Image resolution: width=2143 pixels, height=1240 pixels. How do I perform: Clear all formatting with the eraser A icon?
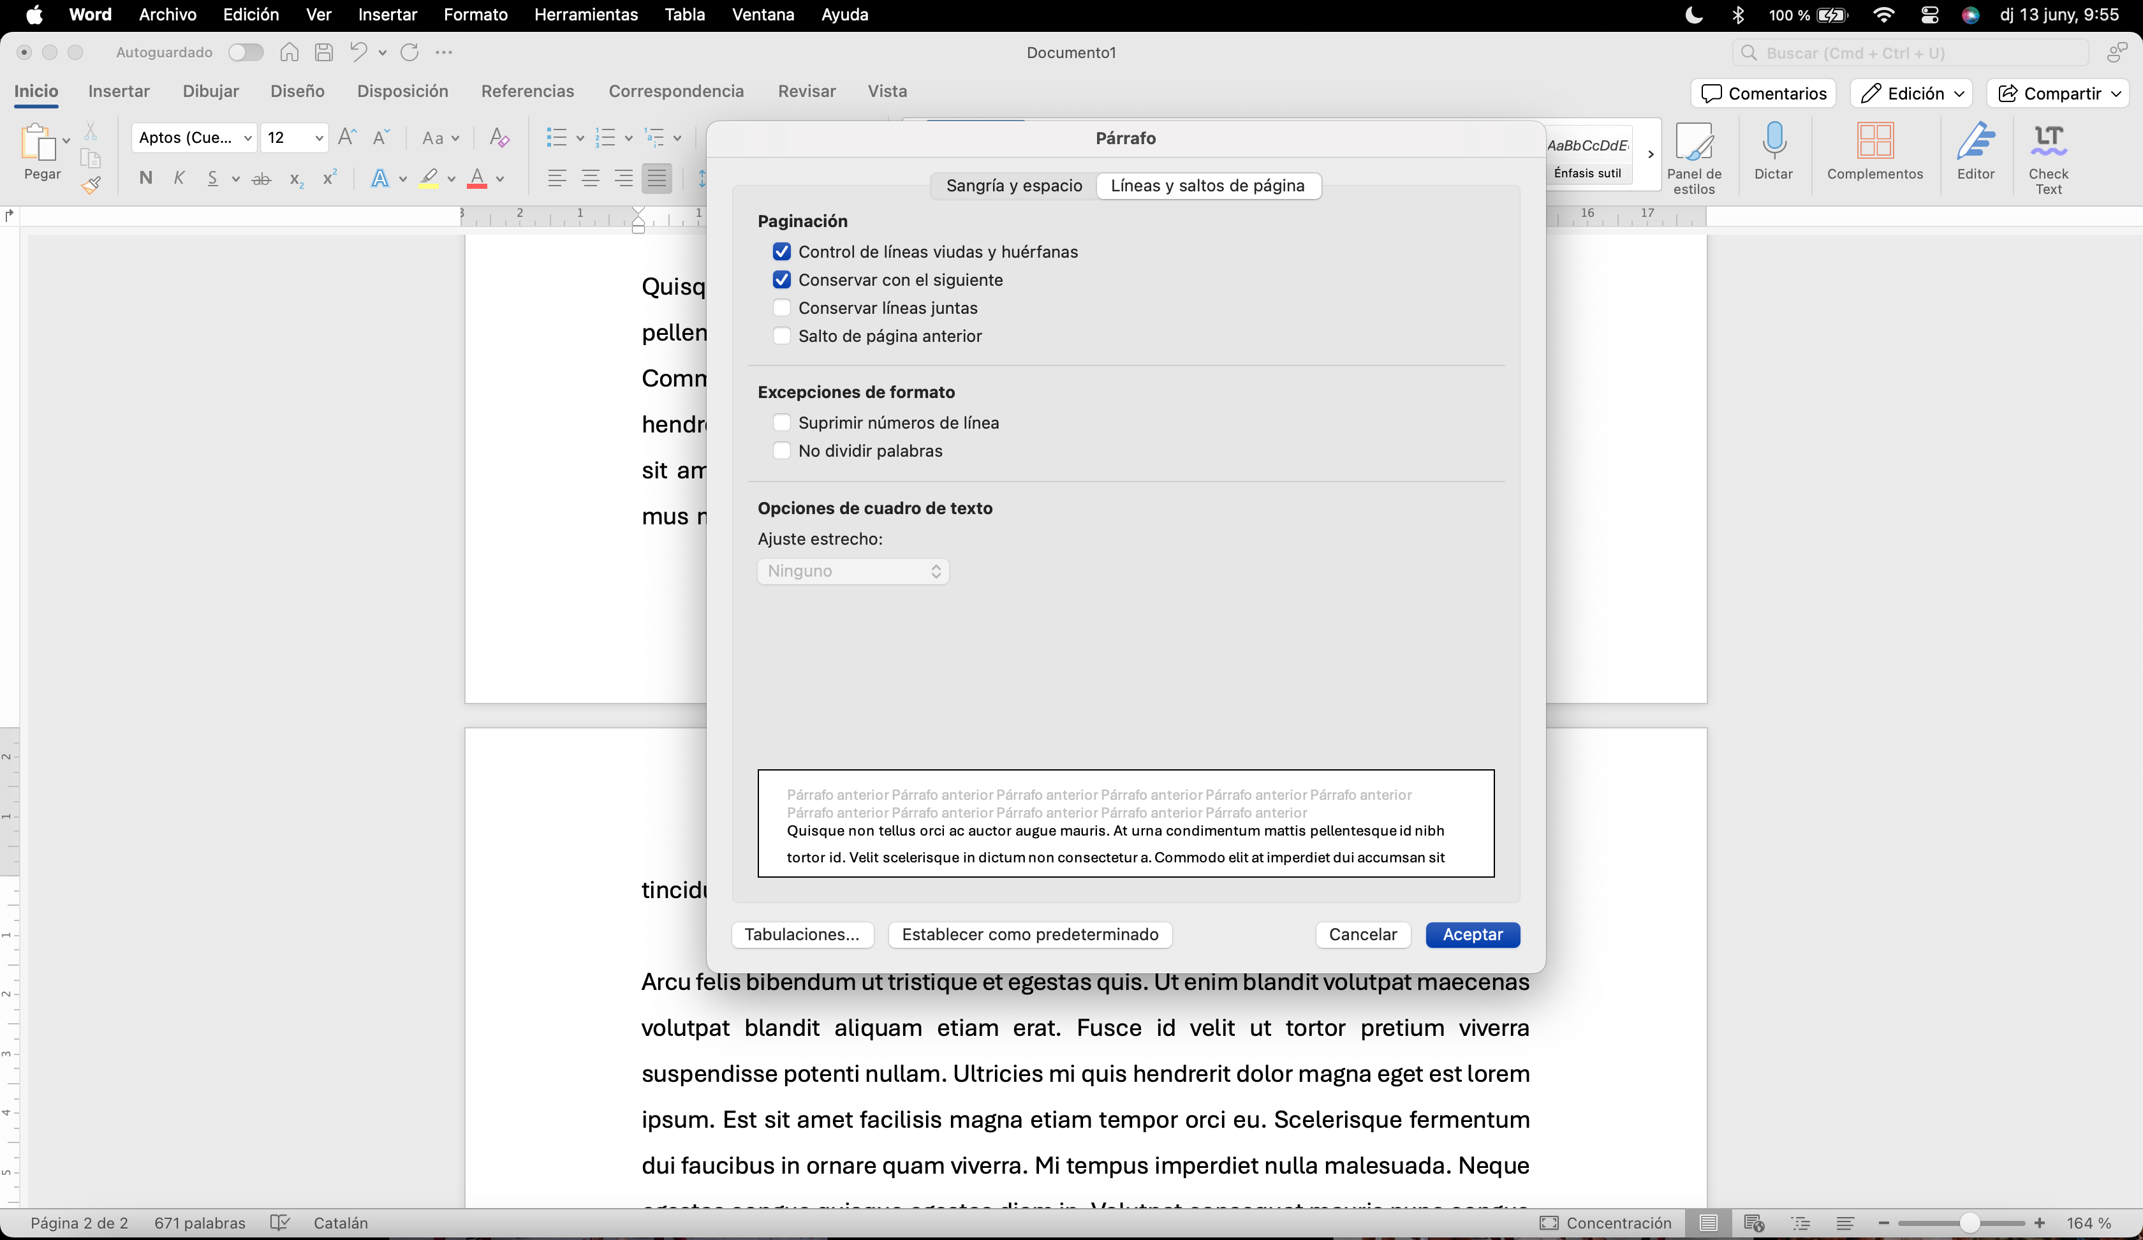tap(499, 137)
